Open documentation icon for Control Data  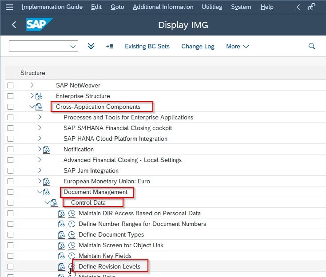[x=54, y=202]
